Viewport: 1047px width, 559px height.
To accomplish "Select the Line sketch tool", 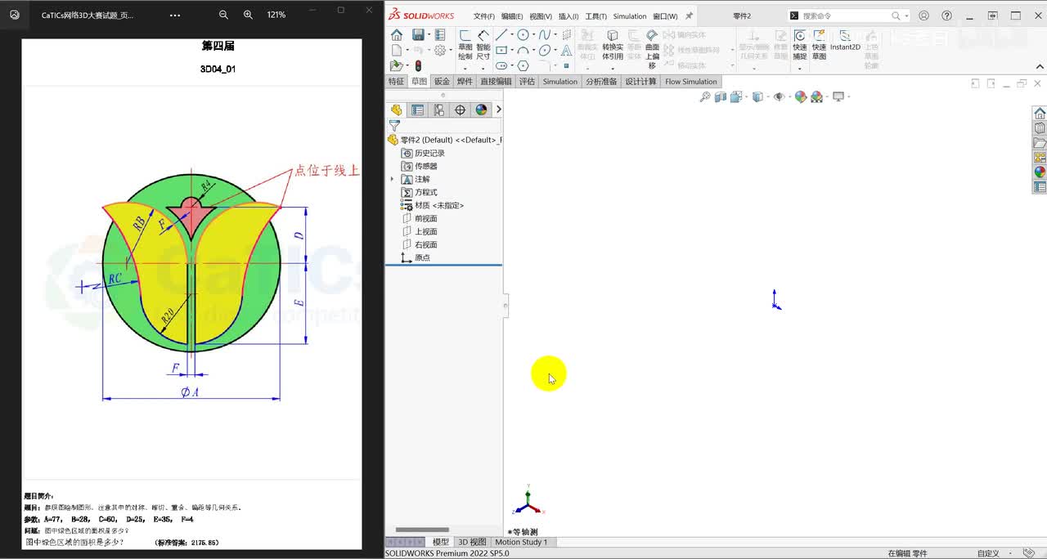I will [x=501, y=34].
